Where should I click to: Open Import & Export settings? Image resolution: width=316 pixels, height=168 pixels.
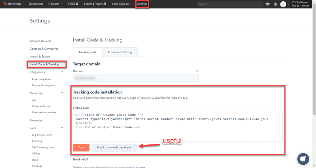click(40, 56)
